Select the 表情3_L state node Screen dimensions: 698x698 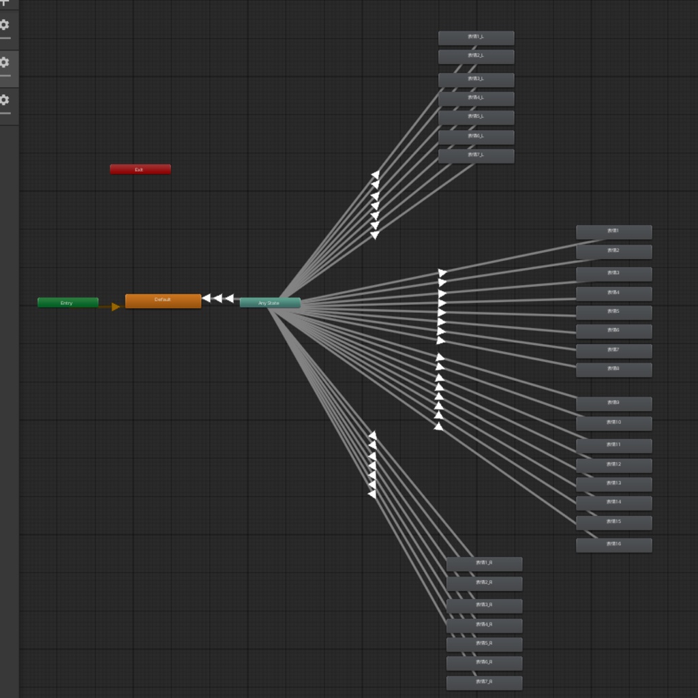click(x=476, y=80)
